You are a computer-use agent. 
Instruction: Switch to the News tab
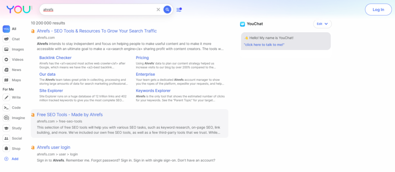[x=7, y=70]
